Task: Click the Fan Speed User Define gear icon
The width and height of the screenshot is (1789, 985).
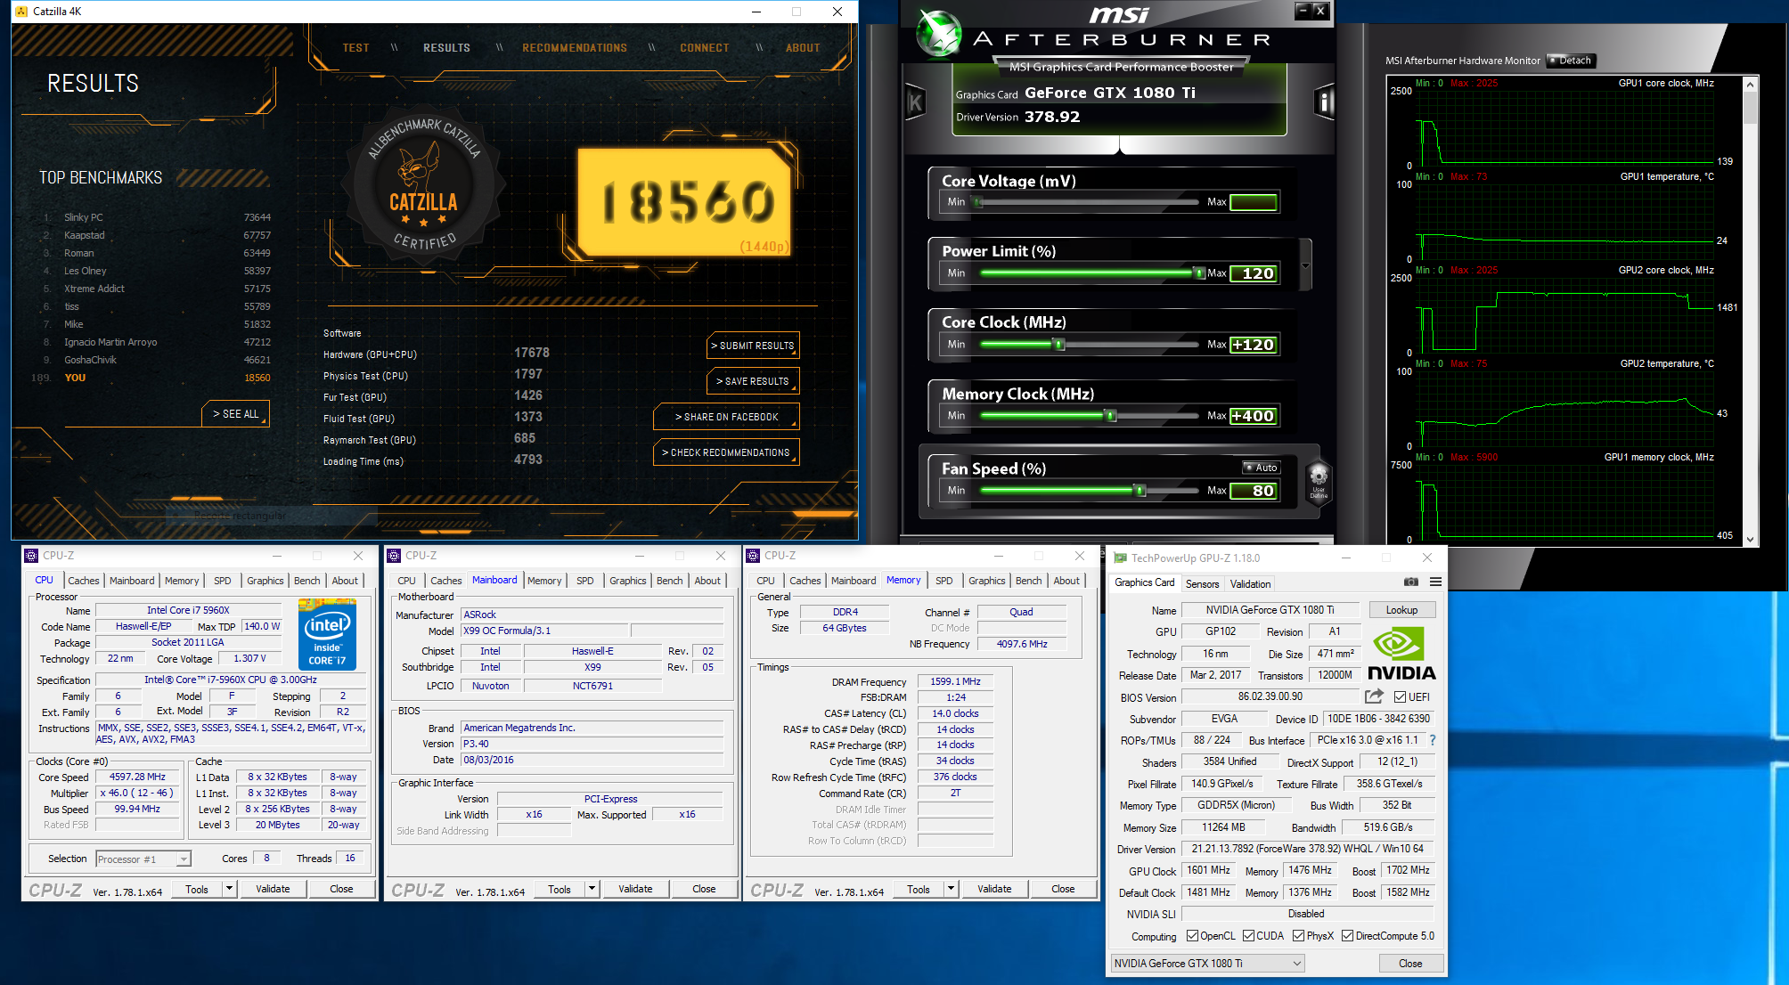Action: tap(1319, 481)
